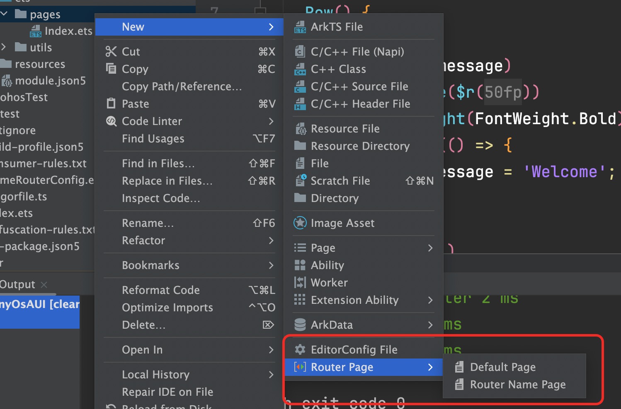Open the Page submenu arrow
This screenshot has height=409, width=621.
pyautogui.click(x=430, y=248)
